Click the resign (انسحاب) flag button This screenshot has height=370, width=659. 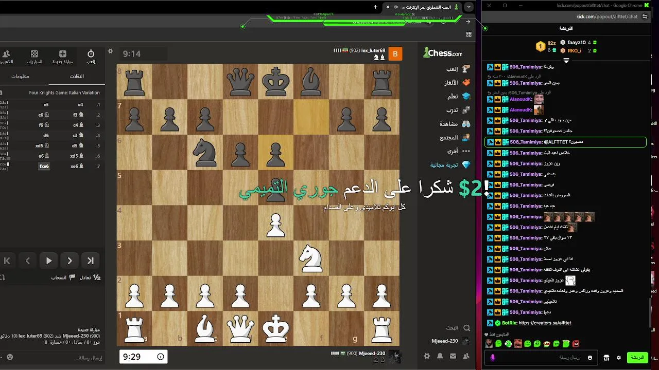[63, 277]
